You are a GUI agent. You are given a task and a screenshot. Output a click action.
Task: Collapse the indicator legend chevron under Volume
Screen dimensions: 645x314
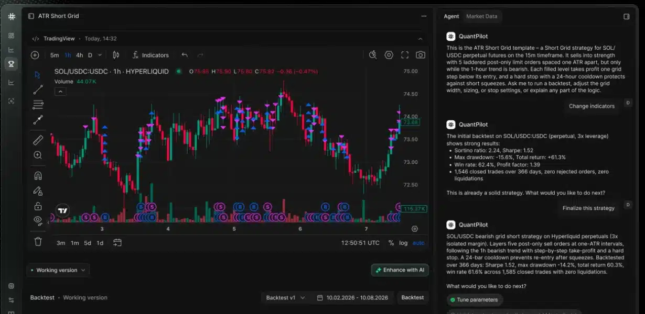coord(60,92)
